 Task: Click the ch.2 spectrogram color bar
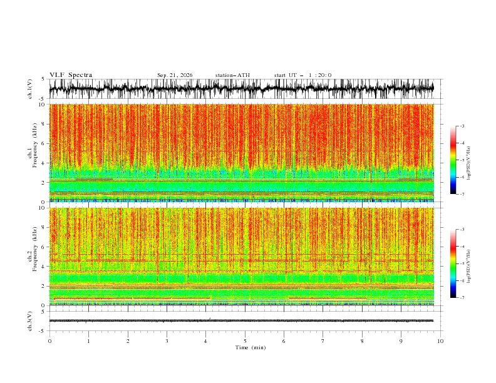coord(453,263)
